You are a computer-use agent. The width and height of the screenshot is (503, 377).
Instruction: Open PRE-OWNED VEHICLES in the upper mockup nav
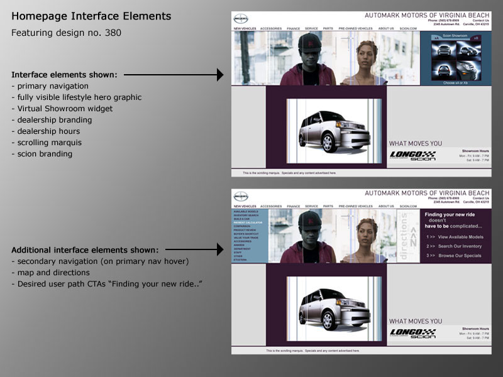[x=355, y=28]
